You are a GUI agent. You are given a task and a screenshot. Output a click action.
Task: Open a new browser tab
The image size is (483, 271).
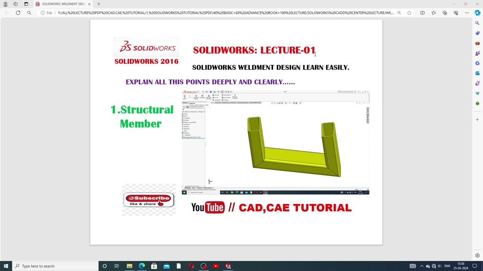pyautogui.click(x=98, y=4)
